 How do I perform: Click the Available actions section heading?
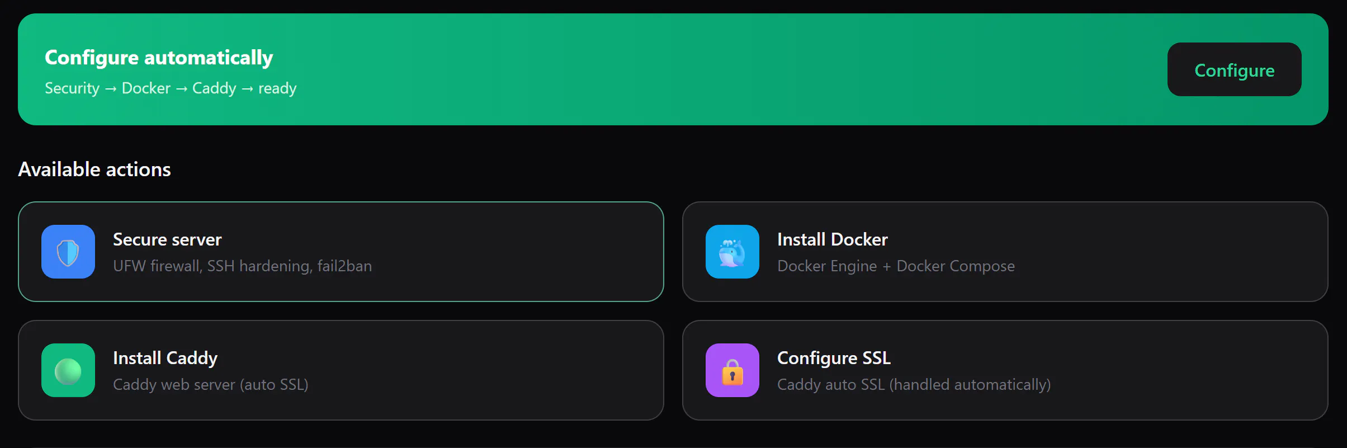(x=94, y=169)
